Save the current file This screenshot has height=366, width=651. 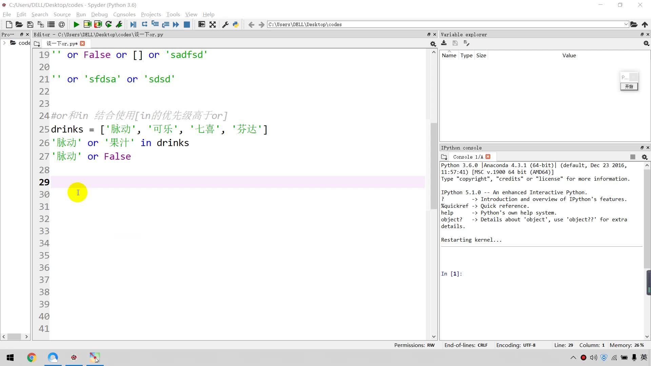click(30, 24)
